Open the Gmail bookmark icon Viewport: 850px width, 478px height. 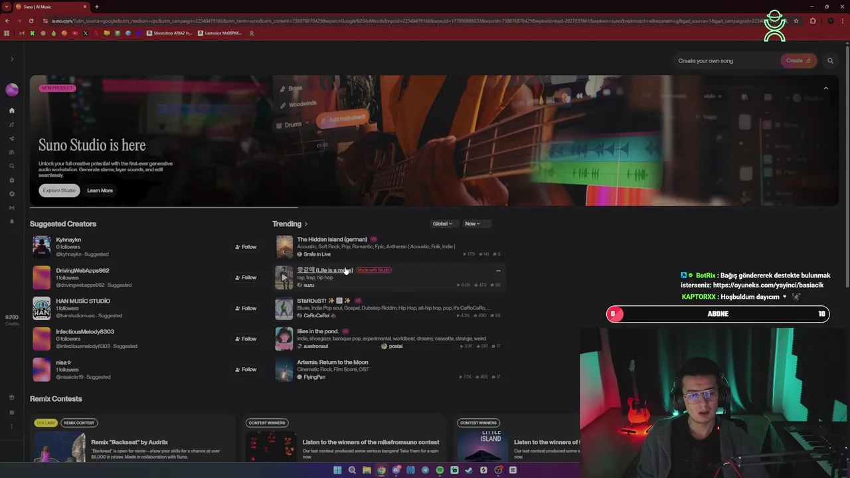point(21,33)
